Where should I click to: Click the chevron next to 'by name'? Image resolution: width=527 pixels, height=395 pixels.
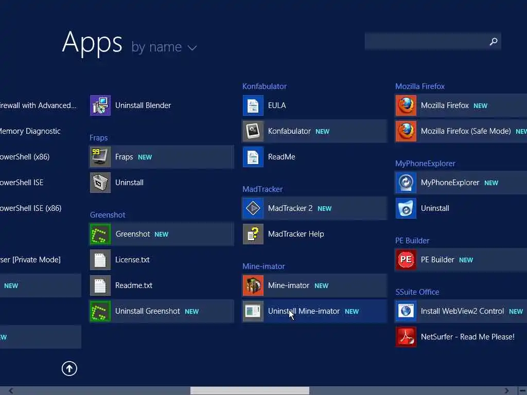192,48
